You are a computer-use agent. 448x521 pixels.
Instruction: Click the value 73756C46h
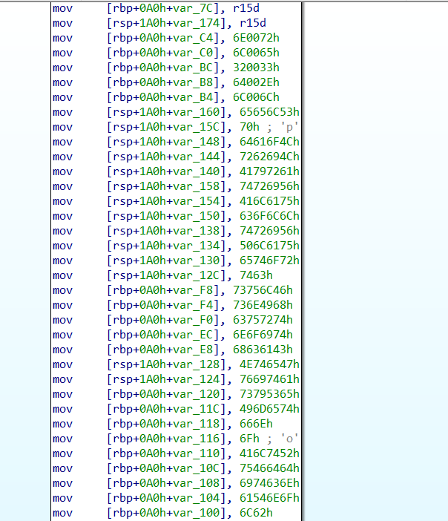pyautogui.click(x=263, y=290)
